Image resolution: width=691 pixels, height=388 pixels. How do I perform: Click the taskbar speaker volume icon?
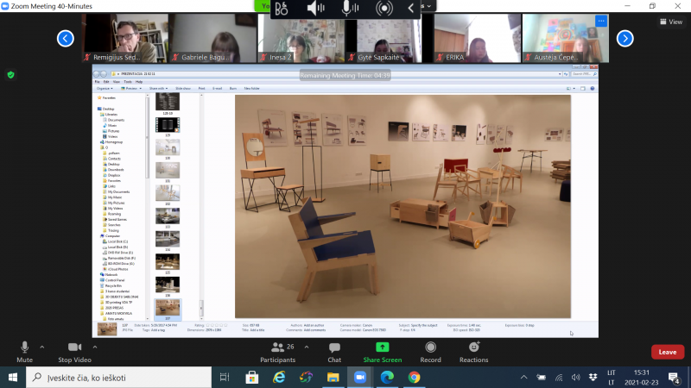click(x=575, y=378)
